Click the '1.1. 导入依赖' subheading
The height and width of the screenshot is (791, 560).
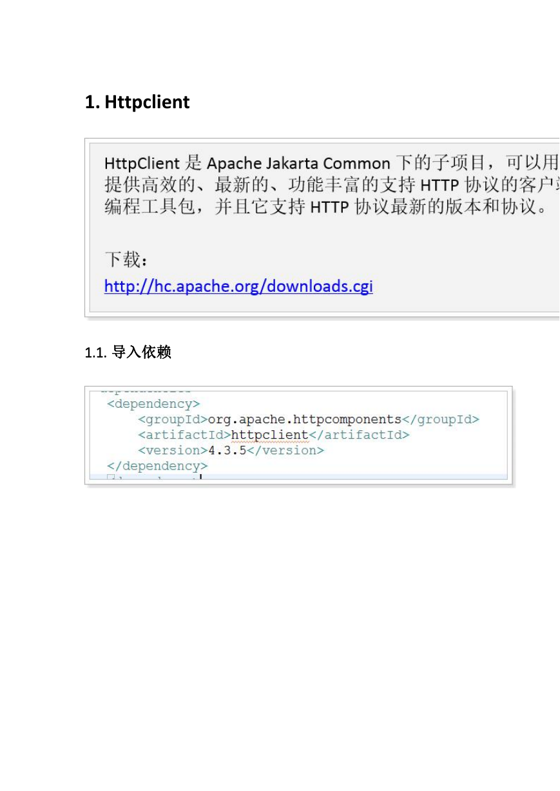pyautogui.click(x=128, y=352)
